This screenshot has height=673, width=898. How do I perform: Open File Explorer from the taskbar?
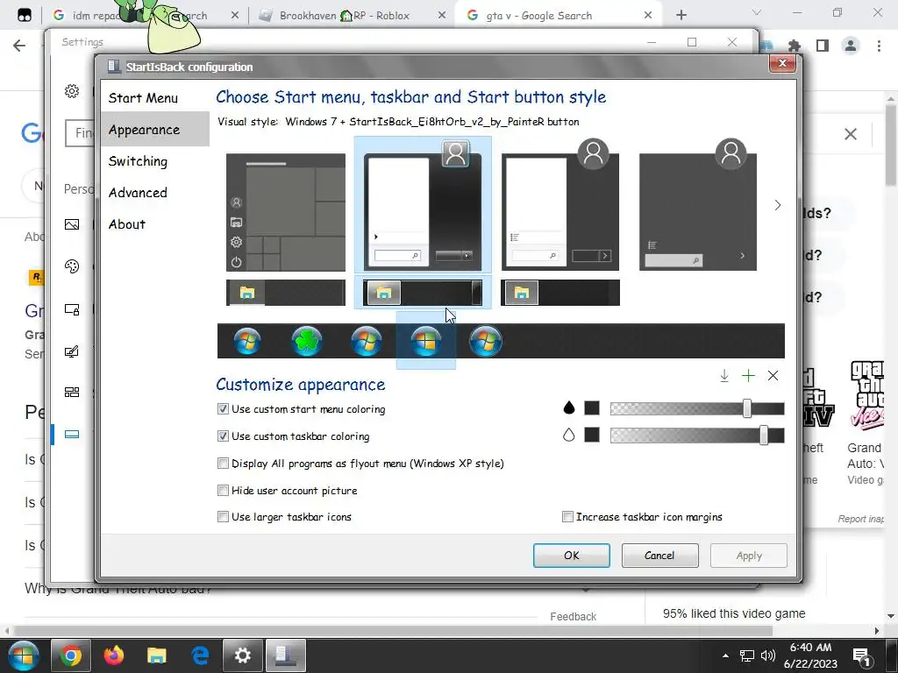pos(156,655)
